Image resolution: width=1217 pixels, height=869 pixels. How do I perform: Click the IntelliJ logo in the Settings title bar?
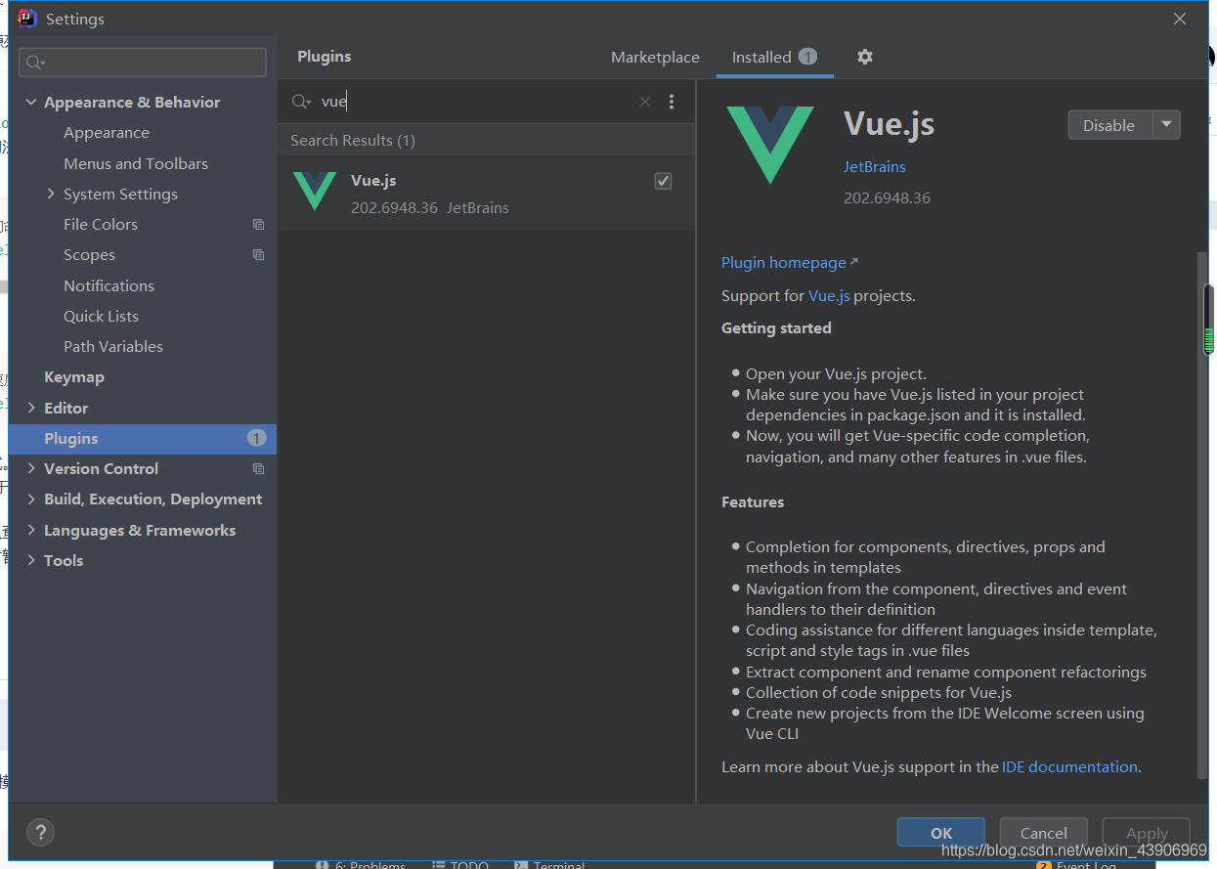pyautogui.click(x=27, y=19)
